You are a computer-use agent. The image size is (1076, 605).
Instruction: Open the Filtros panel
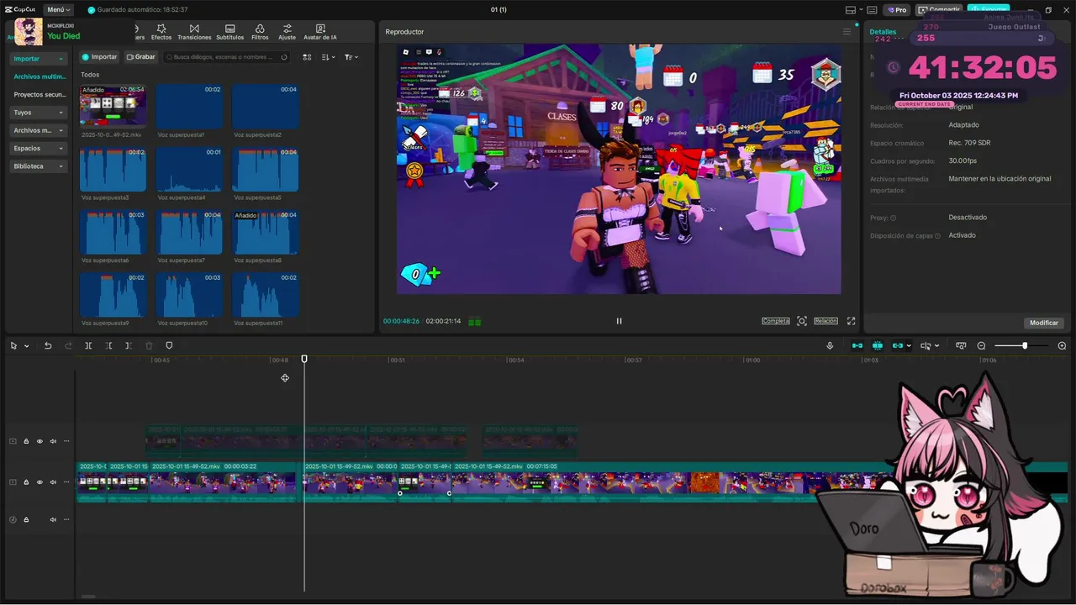pos(260,32)
